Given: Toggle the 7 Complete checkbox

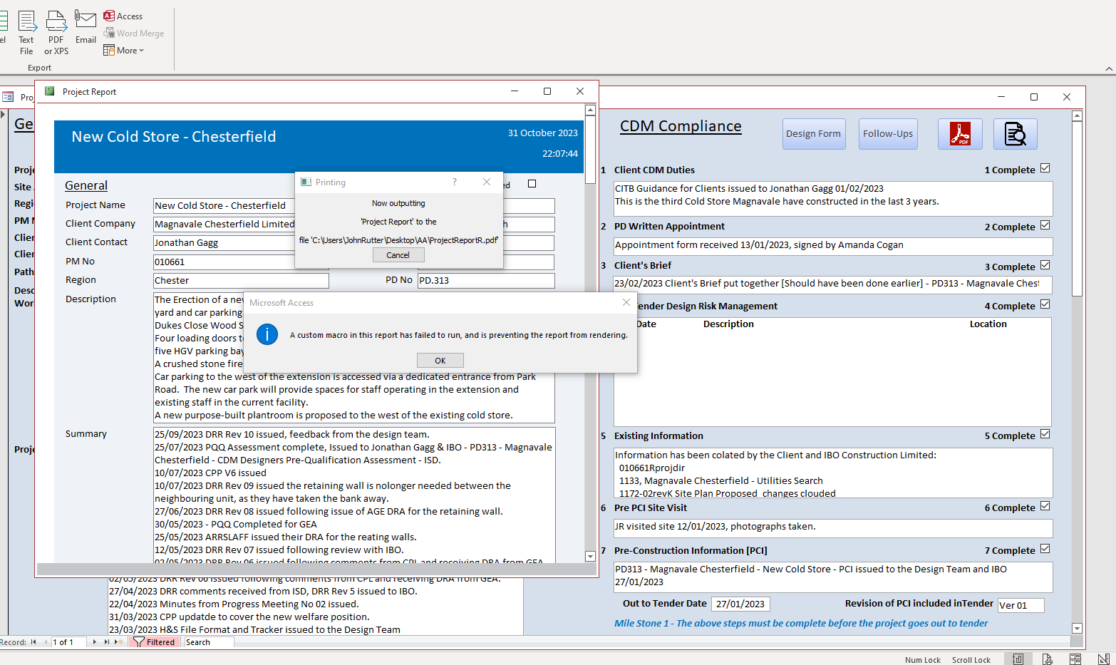Looking at the screenshot, I should point(1045,549).
